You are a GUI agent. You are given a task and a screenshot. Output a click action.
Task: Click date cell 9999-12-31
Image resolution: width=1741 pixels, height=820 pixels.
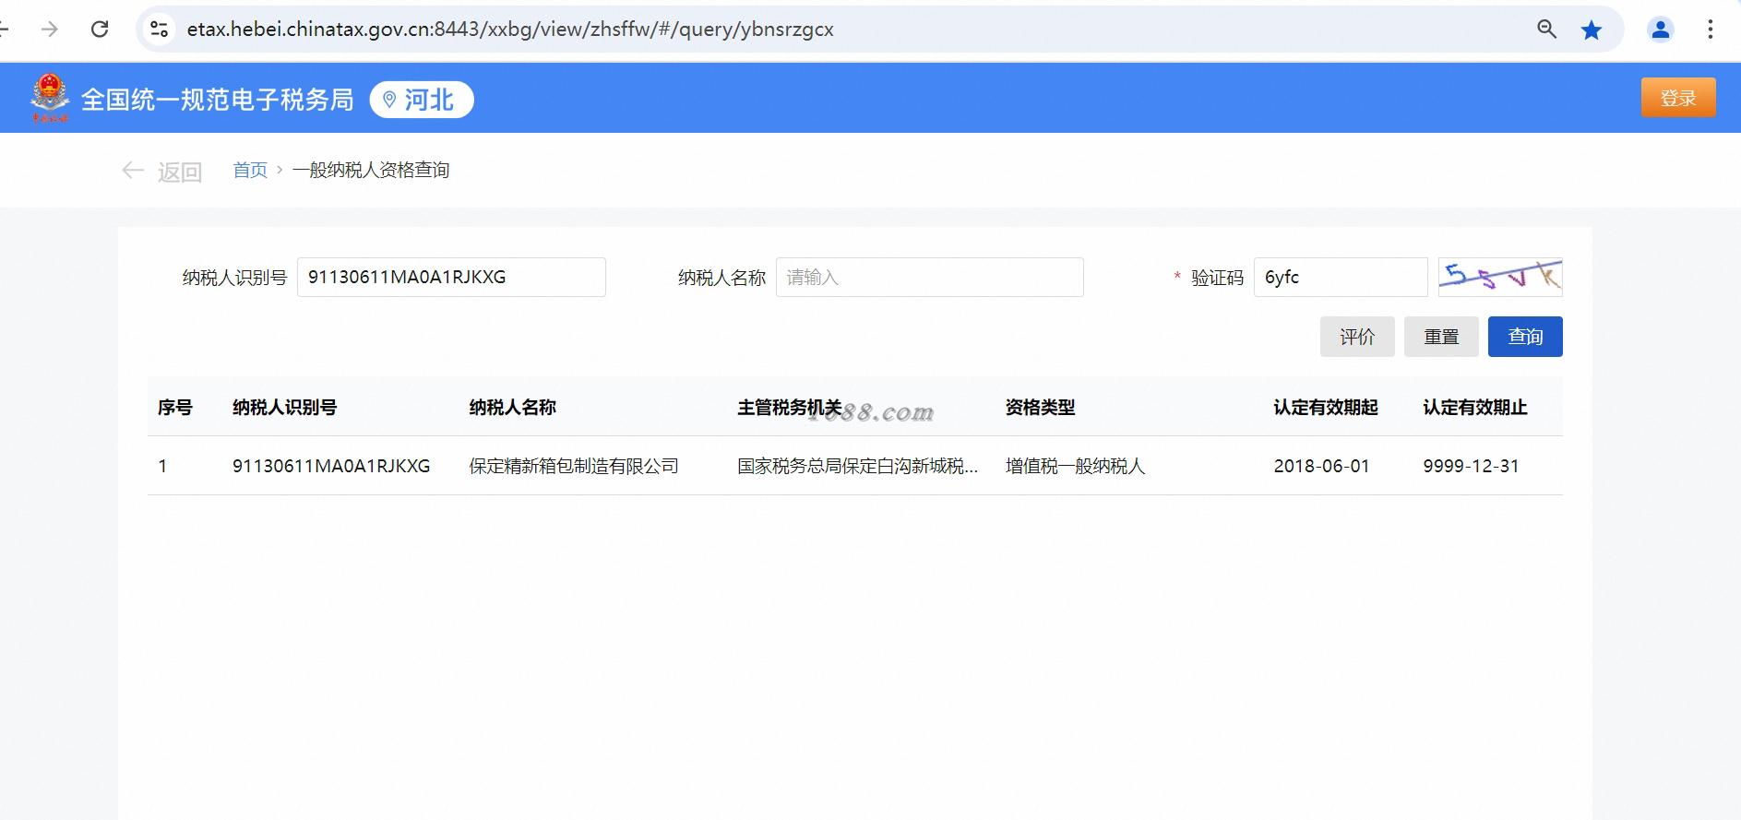point(1471,466)
